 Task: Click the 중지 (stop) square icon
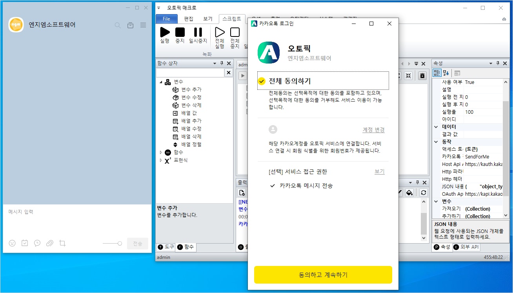[x=180, y=32]
